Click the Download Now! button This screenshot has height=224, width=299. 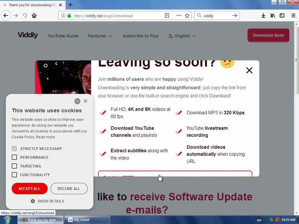coord(268,35)
